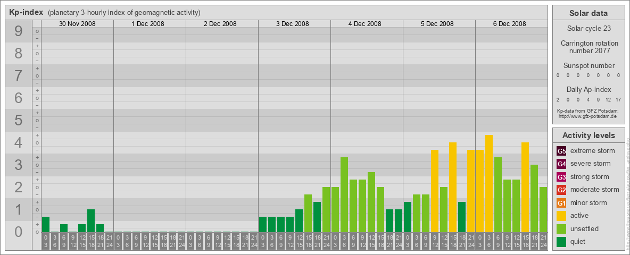This screenshot has width=630, height=255.
Task: Click the 'extreme storm' legend label
Action: [593, 151]
